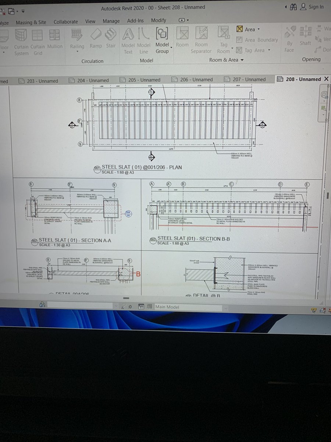The image size is (331, 442).
Task: Switch to the 206 - Unnamed sheet tab
Action: pos(193,80)
